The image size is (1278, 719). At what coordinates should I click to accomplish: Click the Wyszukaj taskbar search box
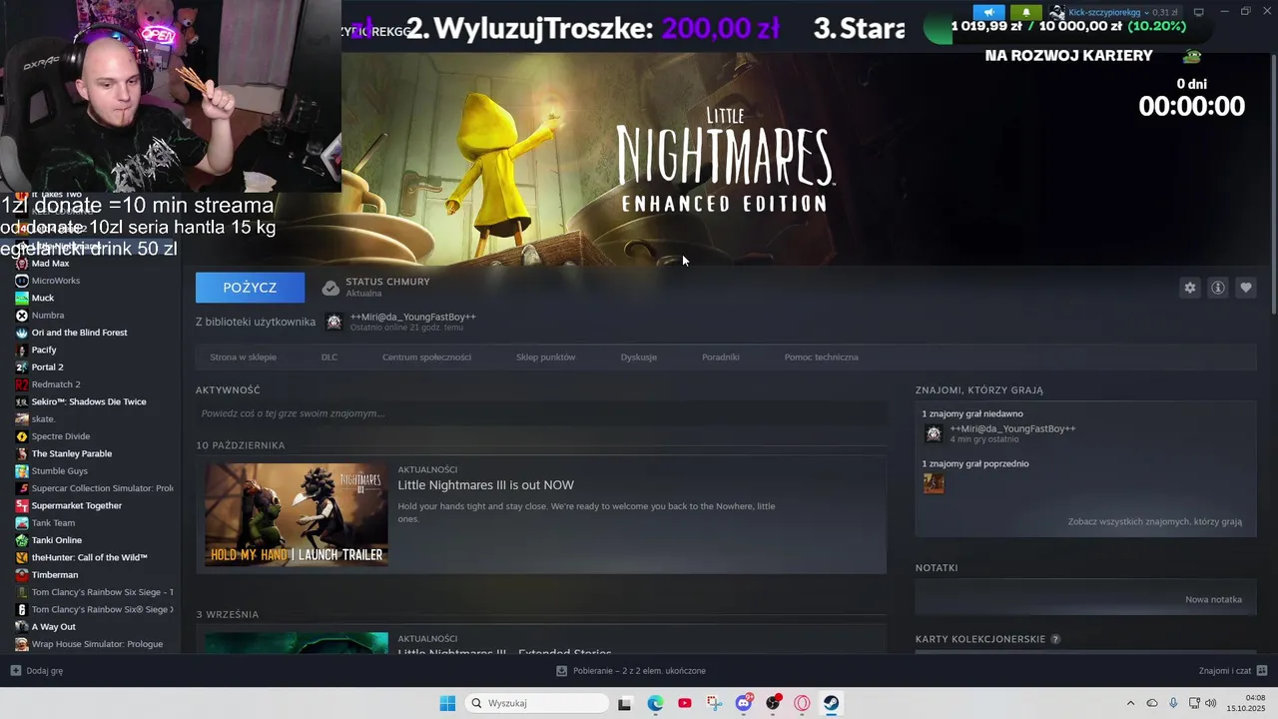click(x=537, y=703)
